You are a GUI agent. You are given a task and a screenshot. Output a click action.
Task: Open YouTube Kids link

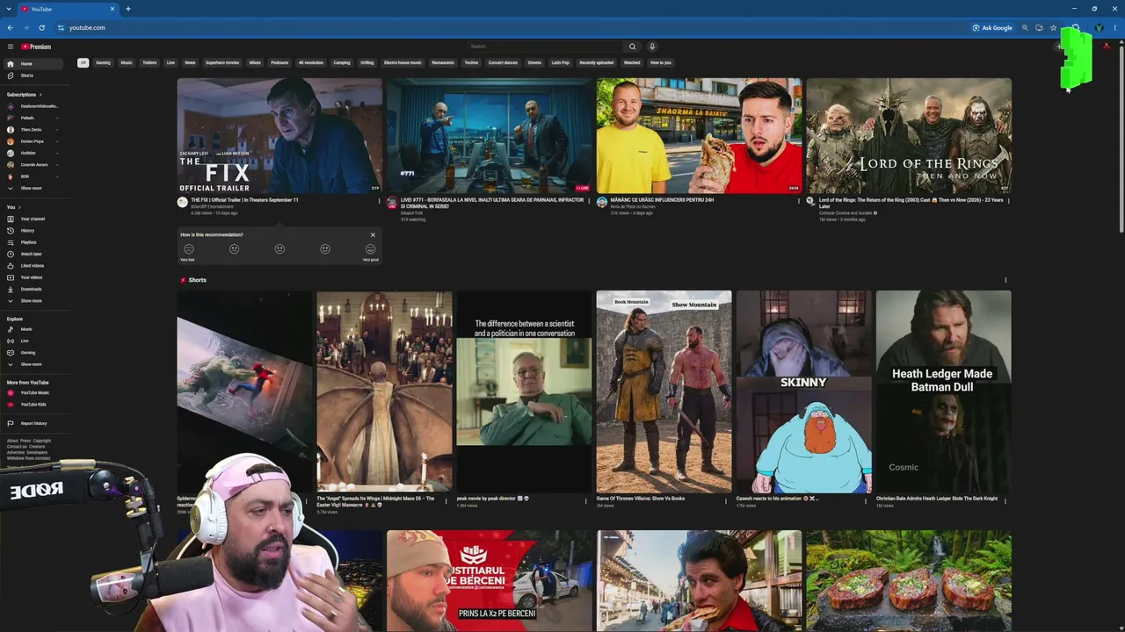32,405
